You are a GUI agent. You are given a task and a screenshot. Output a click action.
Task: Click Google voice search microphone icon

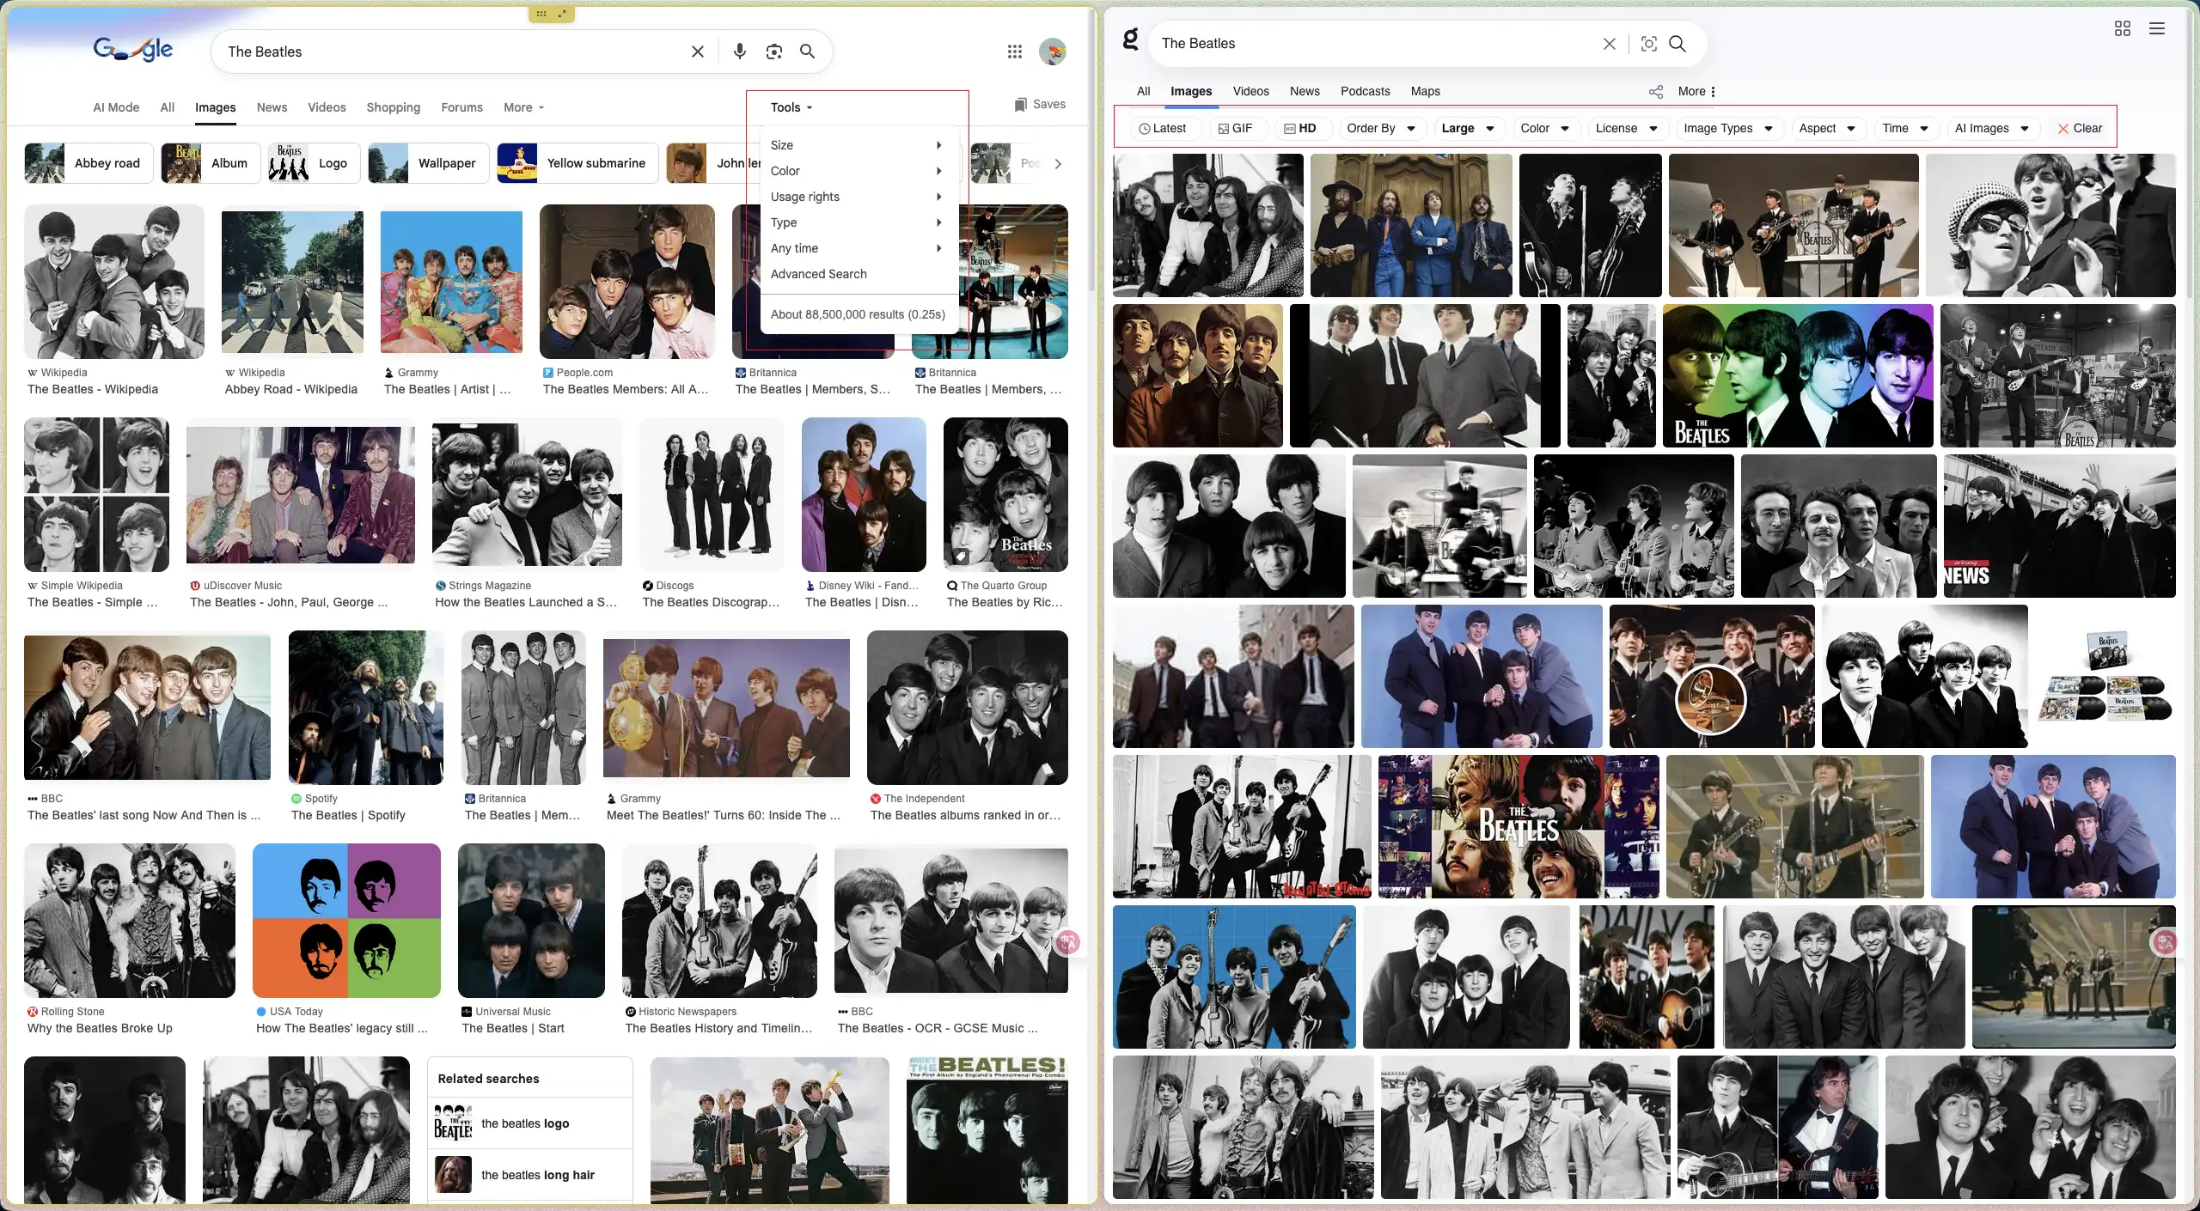click(x=739, y=52)
